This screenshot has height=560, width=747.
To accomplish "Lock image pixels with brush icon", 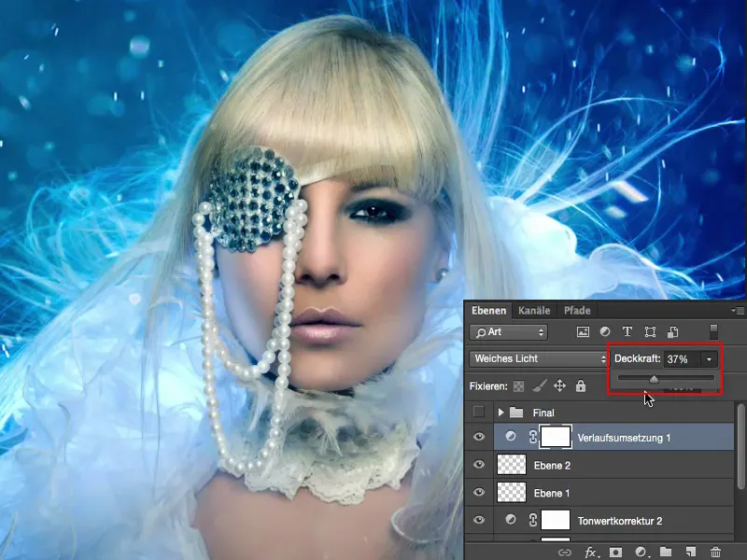I will [540, 385].
